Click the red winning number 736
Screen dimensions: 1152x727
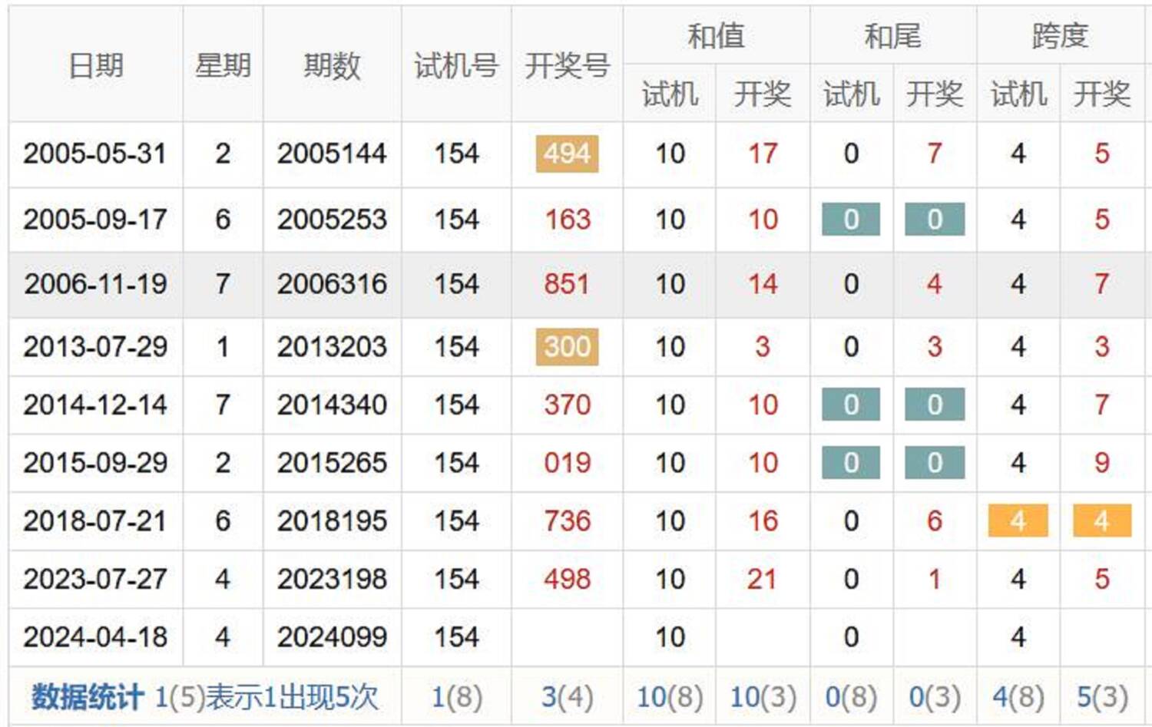click(567, 521)
